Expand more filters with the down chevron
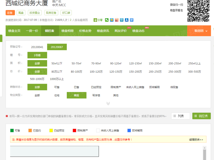Image resolution: width=214 pixels, height=160 pixels. 108,103
